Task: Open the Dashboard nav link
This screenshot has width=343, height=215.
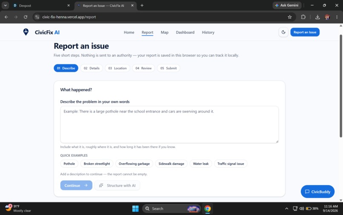Action: 185,32
